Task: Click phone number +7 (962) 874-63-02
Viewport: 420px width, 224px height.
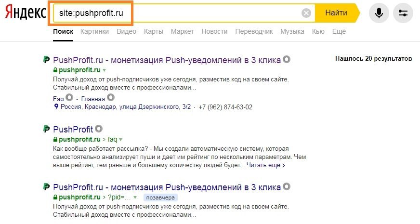Action: pyautogui.click(x=225, y=107)
